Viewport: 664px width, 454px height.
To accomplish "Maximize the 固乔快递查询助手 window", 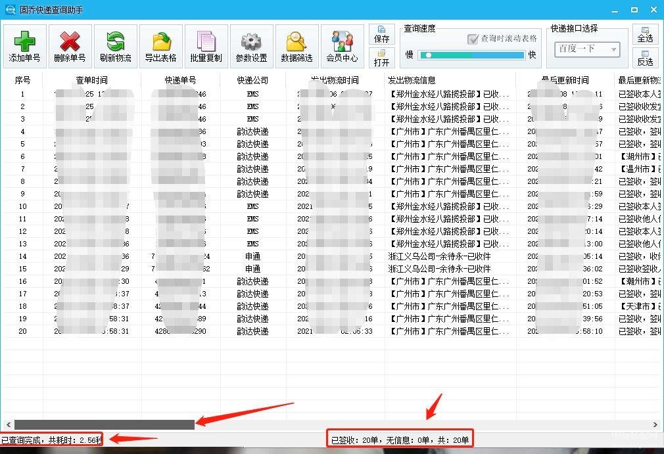I will (634, 9).
